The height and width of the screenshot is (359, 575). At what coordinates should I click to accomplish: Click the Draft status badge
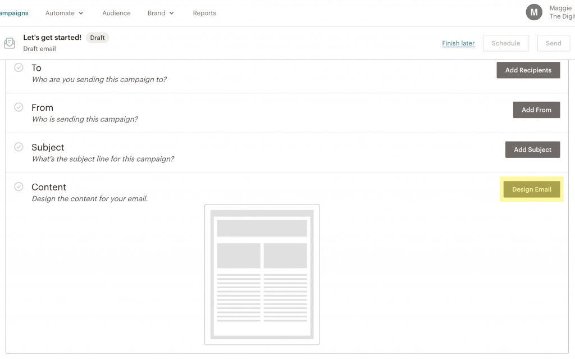[x=97, y=38]
